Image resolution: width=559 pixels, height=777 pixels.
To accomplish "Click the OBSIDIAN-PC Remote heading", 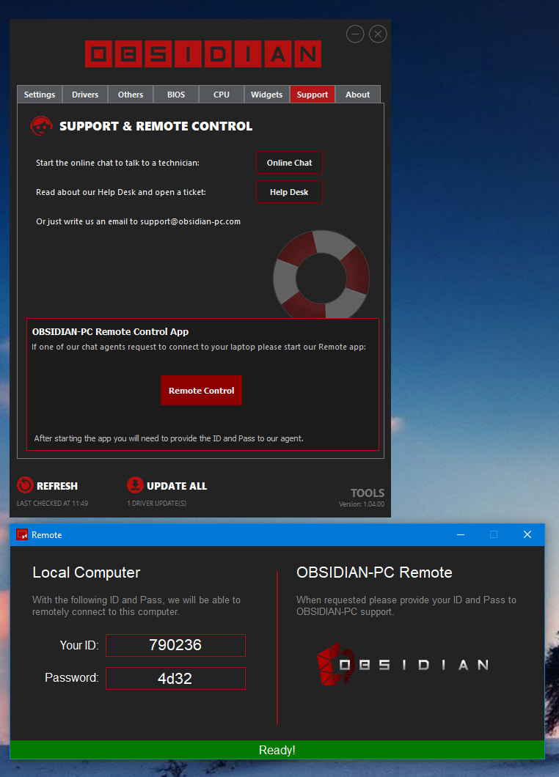I will tap(374, 572).
